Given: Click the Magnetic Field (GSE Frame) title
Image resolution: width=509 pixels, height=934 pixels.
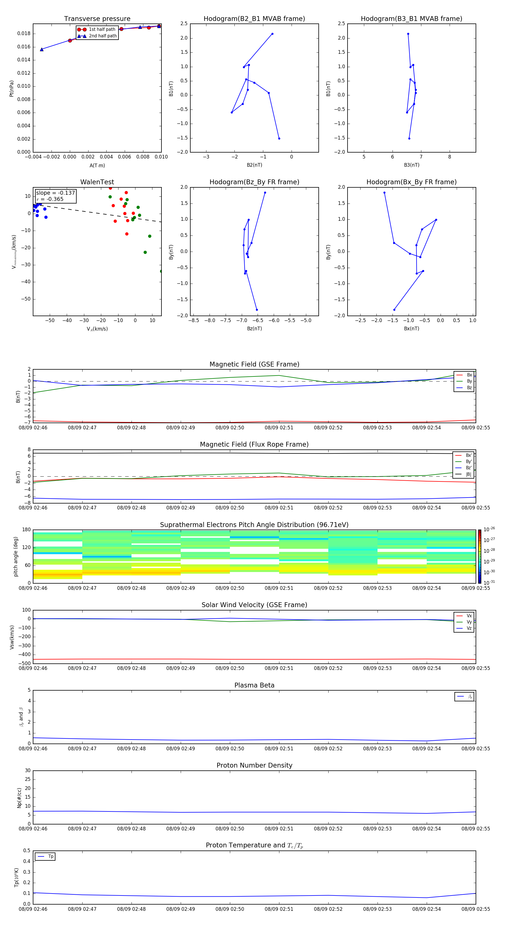Looking at the screenshot, I should pos(254,364).
